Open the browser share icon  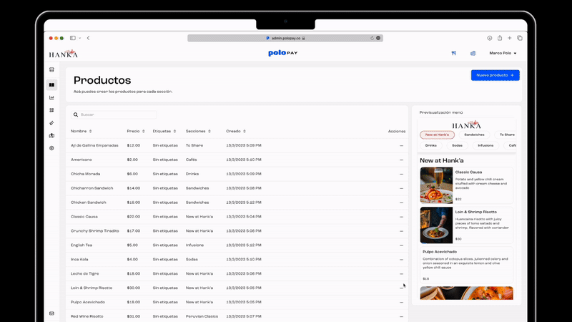(500, 38)
